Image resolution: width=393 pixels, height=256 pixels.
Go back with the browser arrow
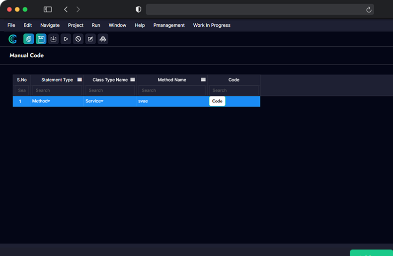click(x=66, y=9)
